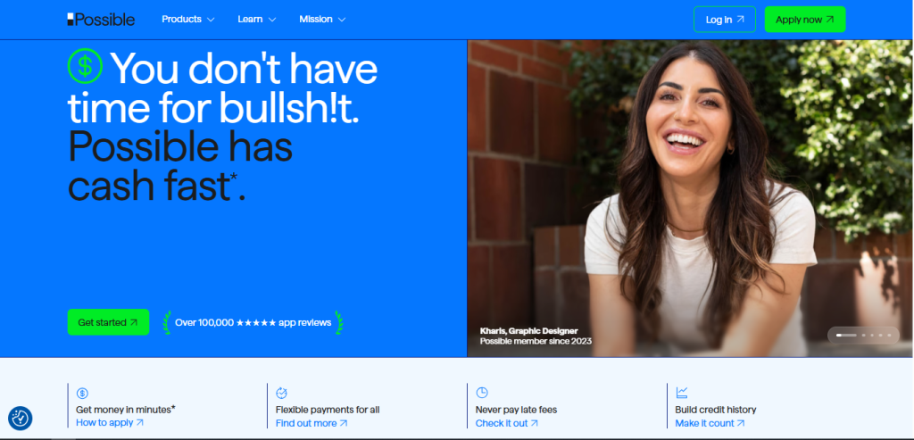Expand the Mission menu chevron

click(342, 20)
